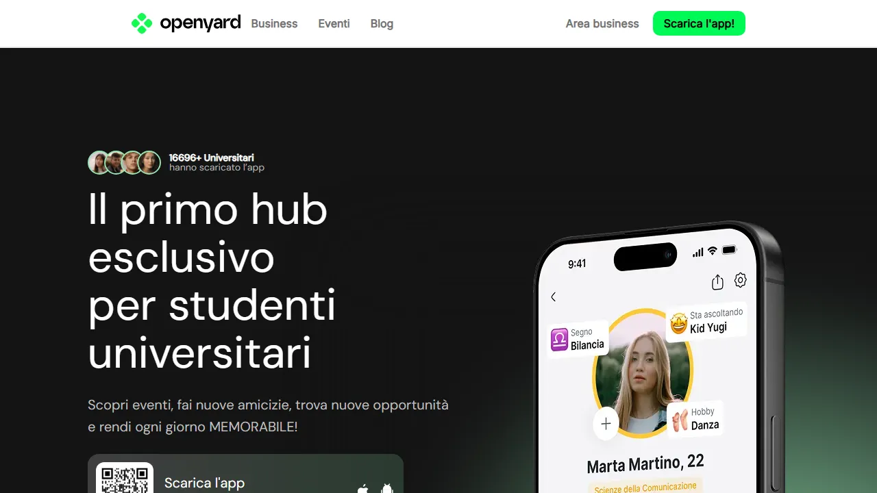Screen dimensions: 877x493
Task: Tap the plus button on Marta's profile
Action: (606, 424)
